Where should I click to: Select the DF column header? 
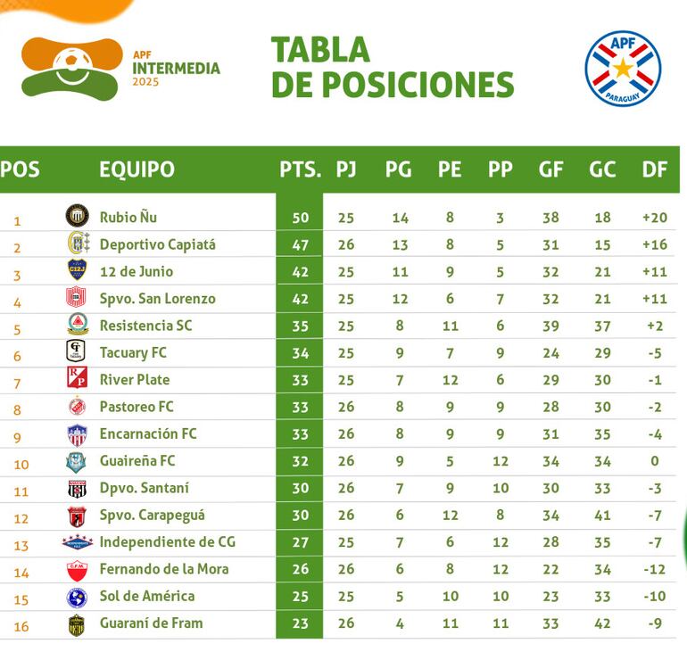655,169
